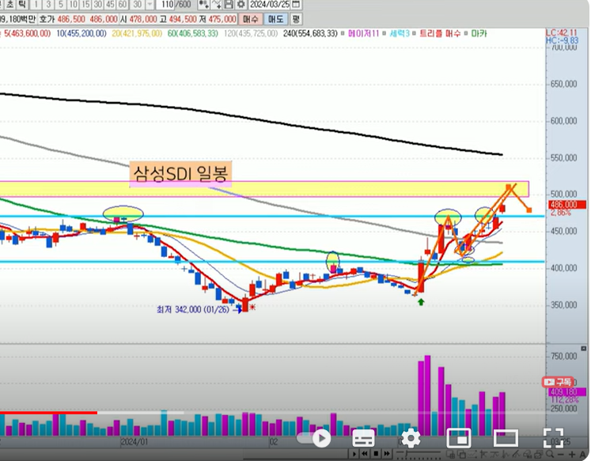
Task: Click the 삼성SDI 일봉 chart title label
Action: [180, 174]
